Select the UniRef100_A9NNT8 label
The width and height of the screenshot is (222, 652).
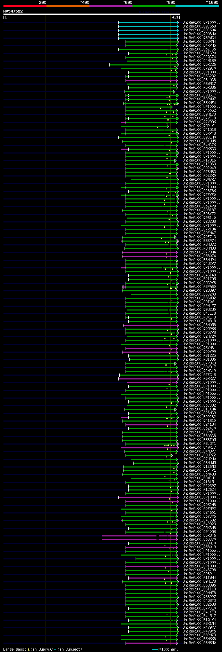tap(199, 593)
